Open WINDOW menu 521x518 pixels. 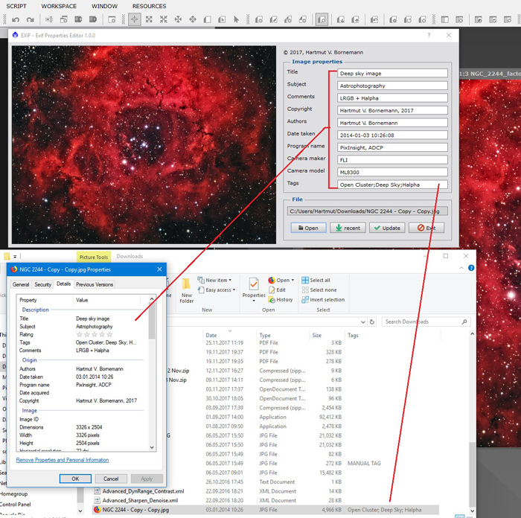point(105,6)
